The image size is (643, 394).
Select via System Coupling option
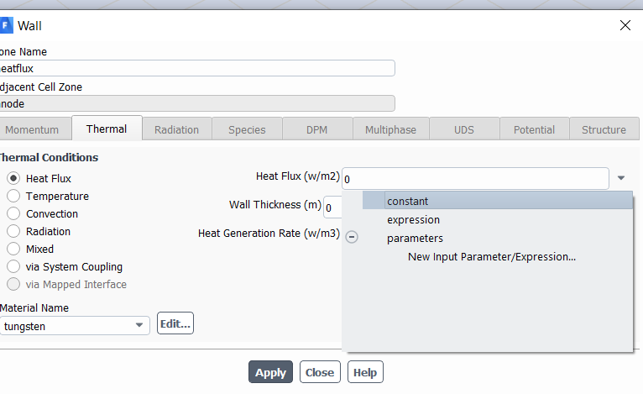13,266
